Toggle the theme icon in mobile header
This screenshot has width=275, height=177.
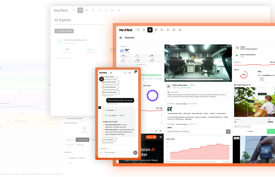[x=130, y=73]
